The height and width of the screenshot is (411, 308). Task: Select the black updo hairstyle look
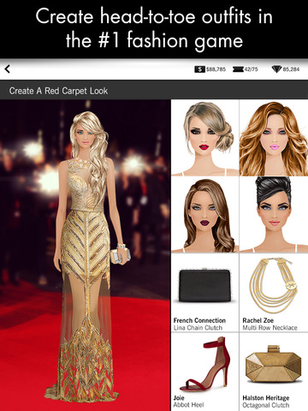tap(274, 215)
